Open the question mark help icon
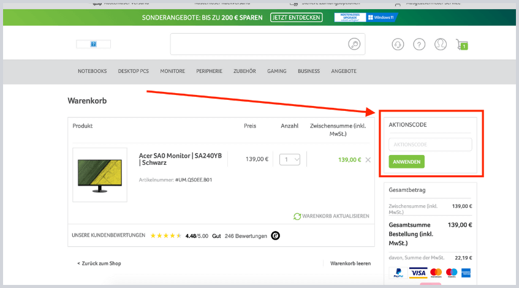 pyautogui.click(x=419, y=44)
